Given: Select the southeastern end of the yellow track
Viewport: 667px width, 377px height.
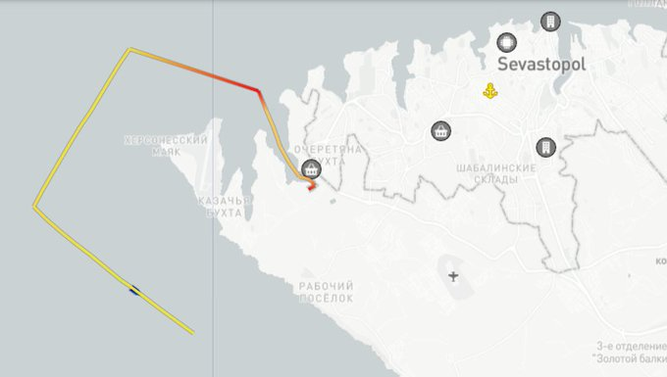Looking at the screenshot, I should 192,333.
